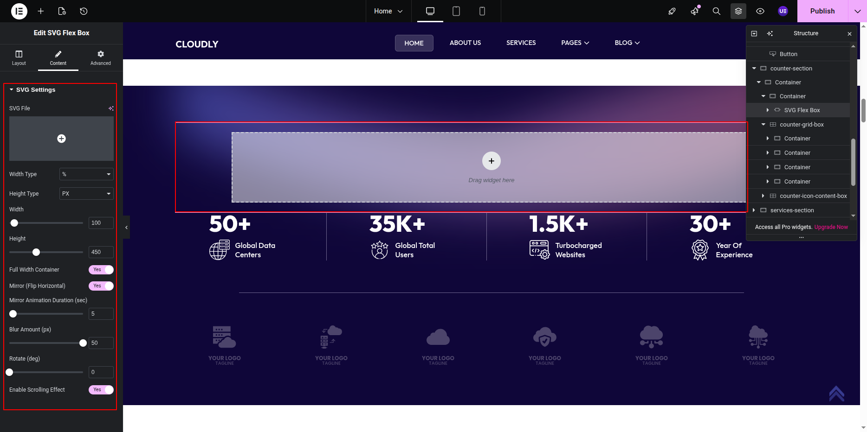Click the Height slider handle
Screen dimensions: 867x432
36,252
